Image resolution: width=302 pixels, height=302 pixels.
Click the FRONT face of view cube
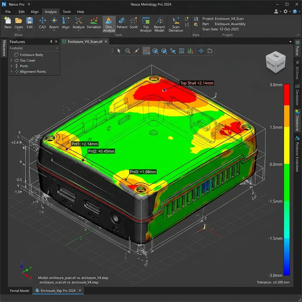click(271, 65)
